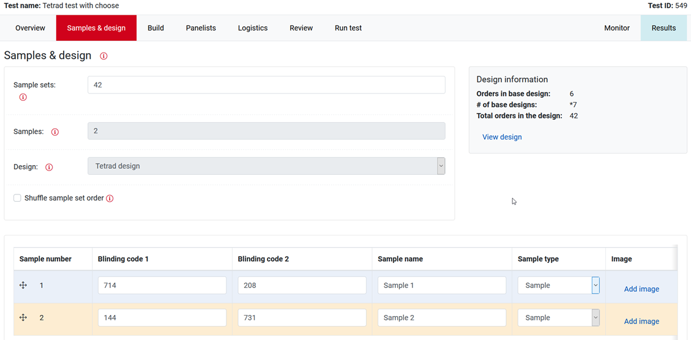This screenshot has height=340, width=691.
Task: Enable Shuffle sample set order checkbox
Action: (17, 198)
